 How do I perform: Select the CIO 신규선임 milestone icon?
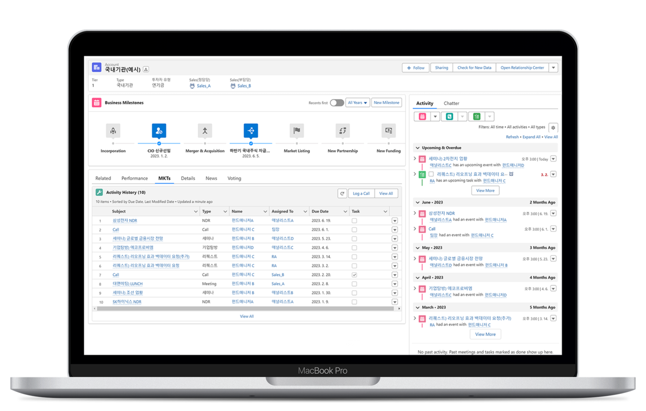(159, 131)
